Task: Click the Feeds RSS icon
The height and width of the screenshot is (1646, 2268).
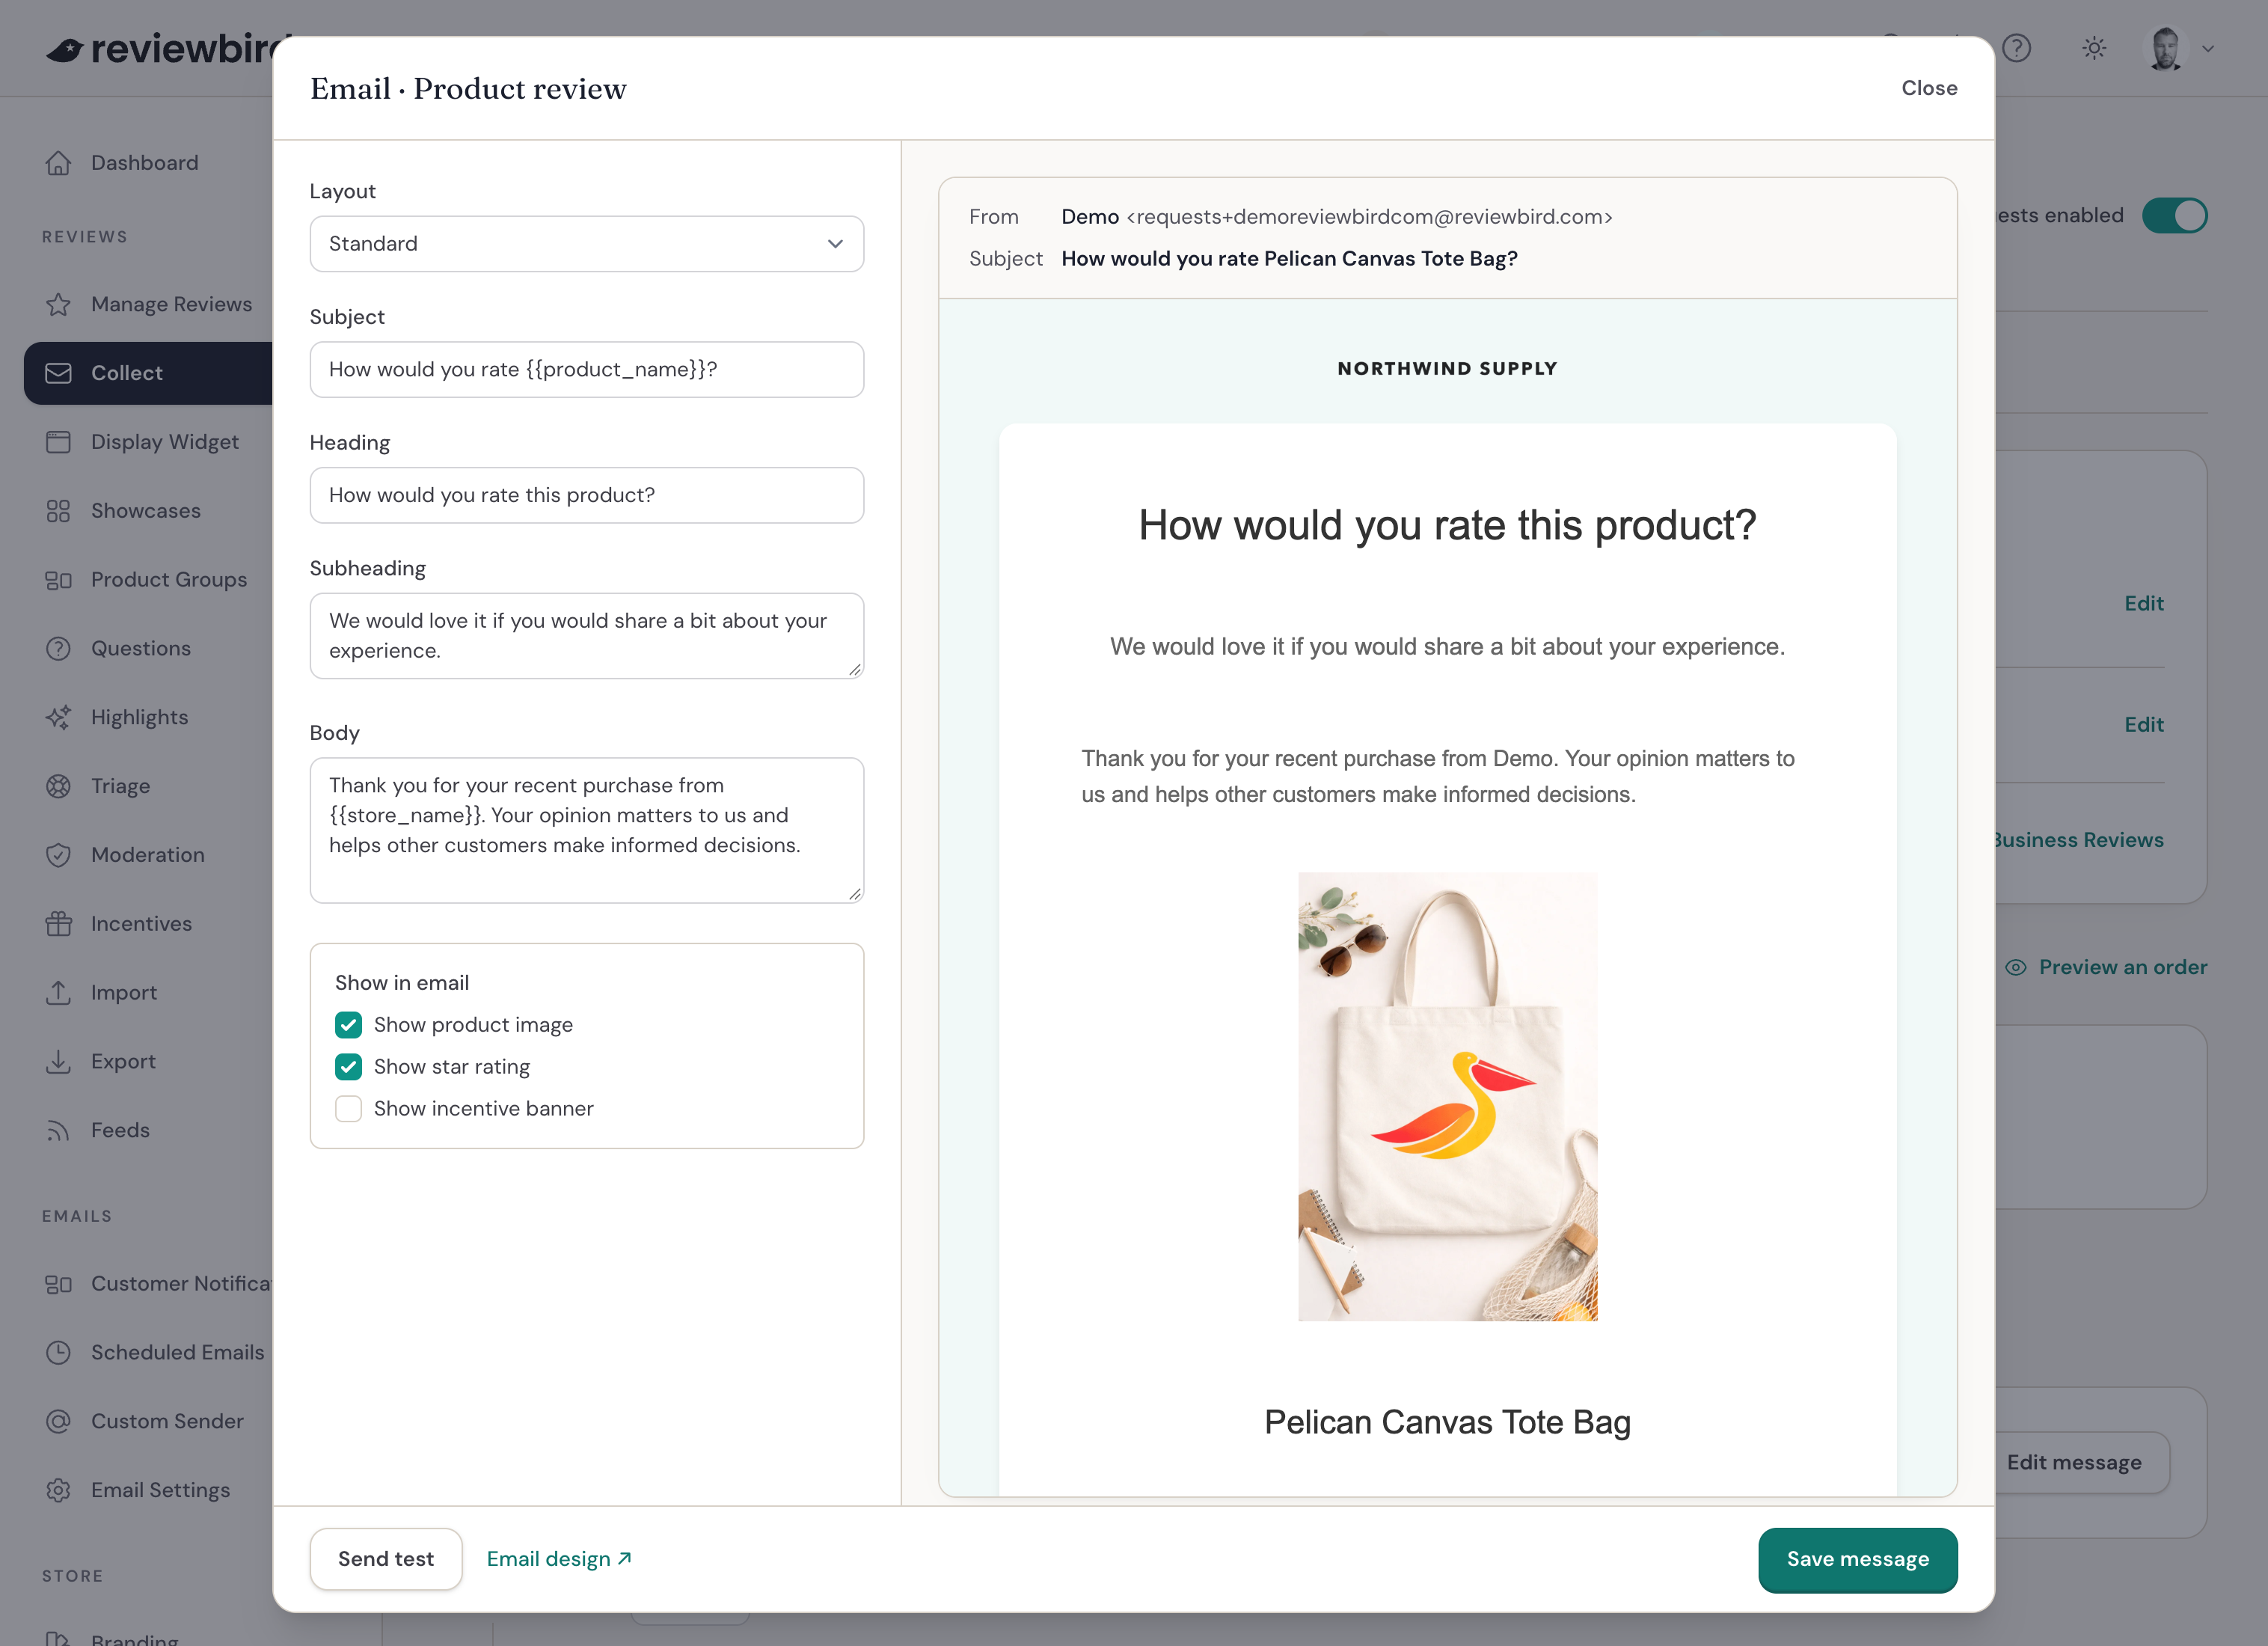Action: pyautogui.click(x=58, y=1130)
